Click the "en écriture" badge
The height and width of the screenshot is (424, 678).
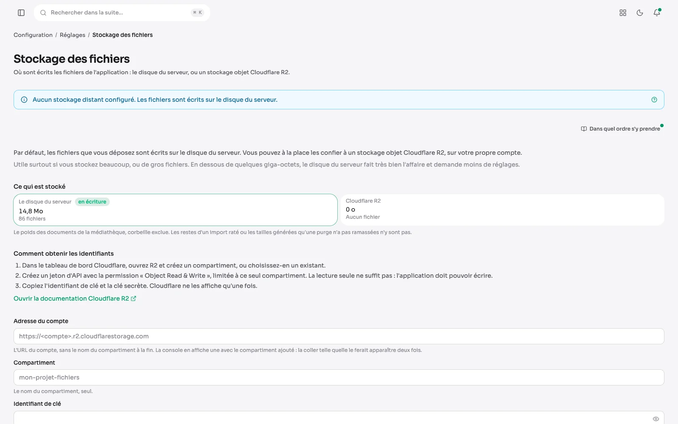92,202
